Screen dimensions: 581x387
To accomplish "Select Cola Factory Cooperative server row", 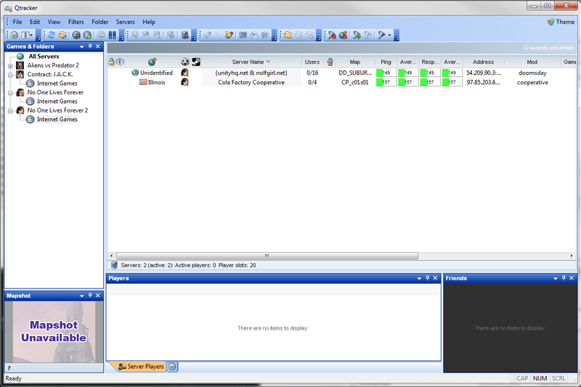I will [x=341, y=82].
